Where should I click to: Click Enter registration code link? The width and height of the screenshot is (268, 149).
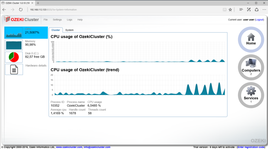[251, 147]
